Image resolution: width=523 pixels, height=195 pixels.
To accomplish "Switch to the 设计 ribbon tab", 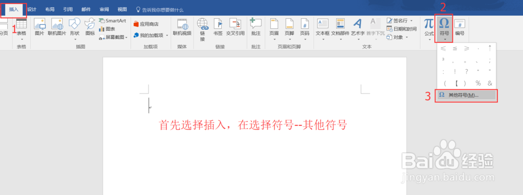I will click(x=32, y=9).
